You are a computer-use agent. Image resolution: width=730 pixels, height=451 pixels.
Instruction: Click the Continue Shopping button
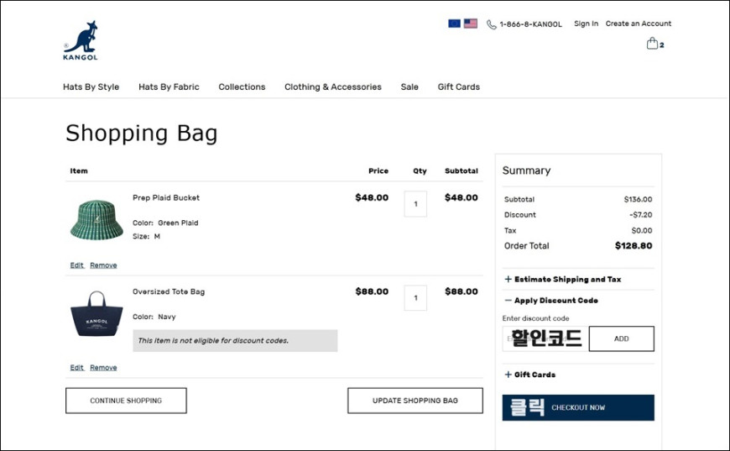[x=126, y=401]
